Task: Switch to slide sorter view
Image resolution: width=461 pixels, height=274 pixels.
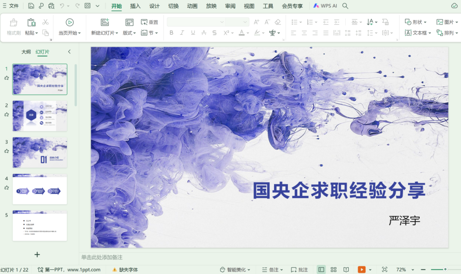Action: pos(334,270)
